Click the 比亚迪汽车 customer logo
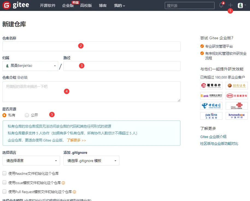 point(237,95)
